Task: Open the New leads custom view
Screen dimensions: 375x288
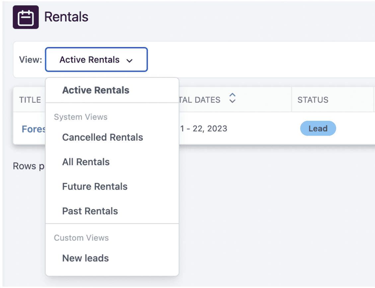Action: (x=85, y=258)
